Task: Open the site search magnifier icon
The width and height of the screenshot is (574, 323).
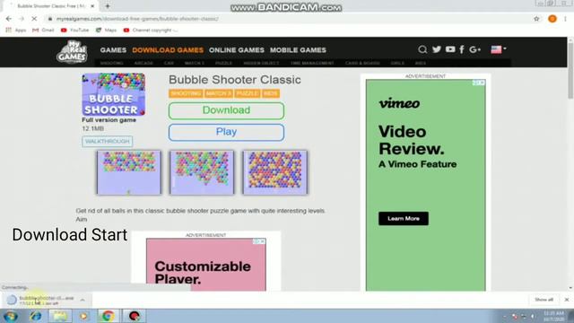Action: [422, 49]
